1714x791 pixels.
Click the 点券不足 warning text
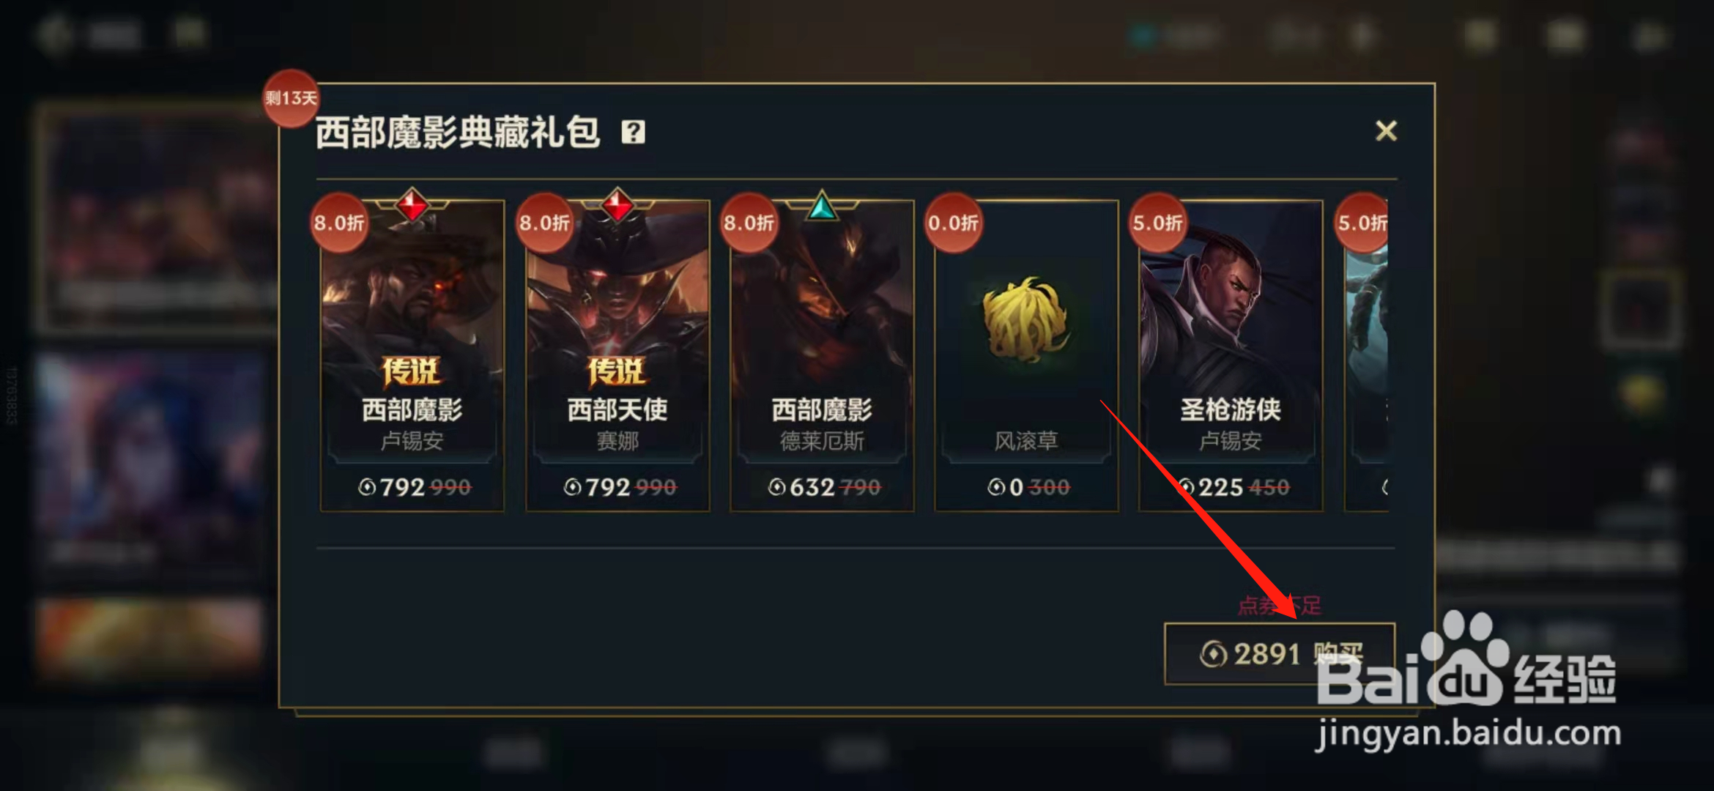point(1280,605)
